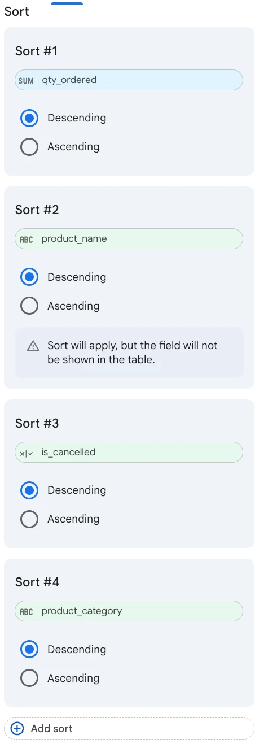Open the product_name field selector

pos(129,239)
